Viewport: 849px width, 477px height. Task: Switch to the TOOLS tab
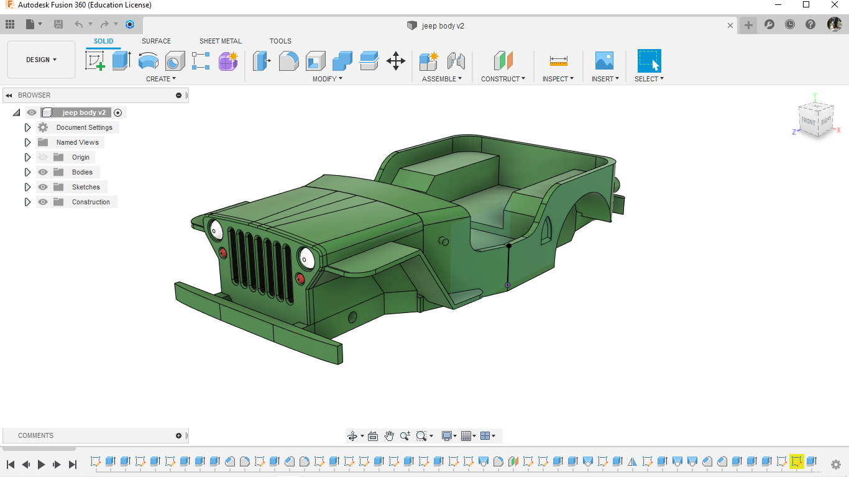[280, 41]
